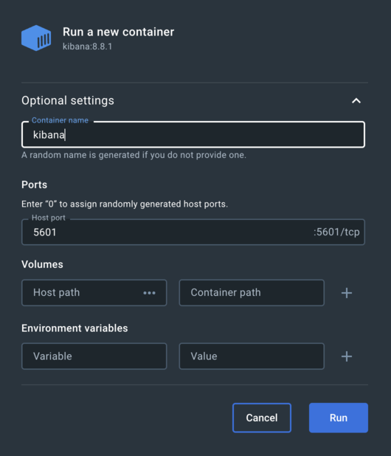Click the environment Value field
The image size is (391, 456).
click(252, 356)
